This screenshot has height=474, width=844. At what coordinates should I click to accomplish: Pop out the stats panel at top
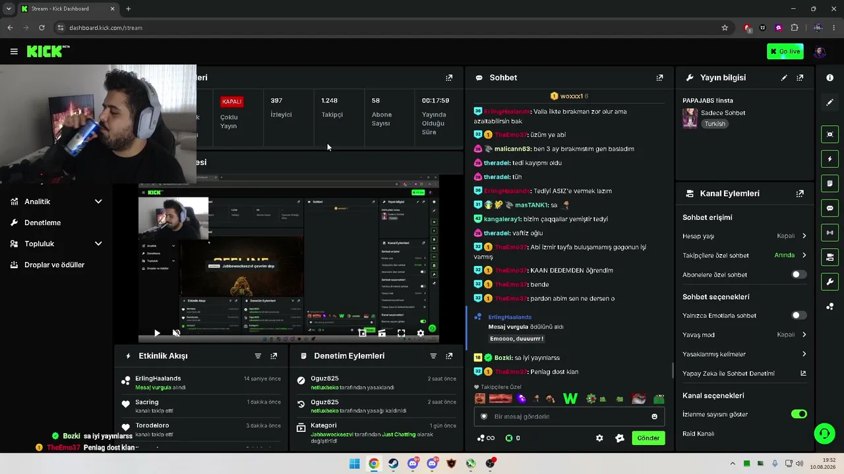449,78
